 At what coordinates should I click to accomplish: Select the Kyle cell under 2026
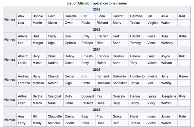coord(184,96)
